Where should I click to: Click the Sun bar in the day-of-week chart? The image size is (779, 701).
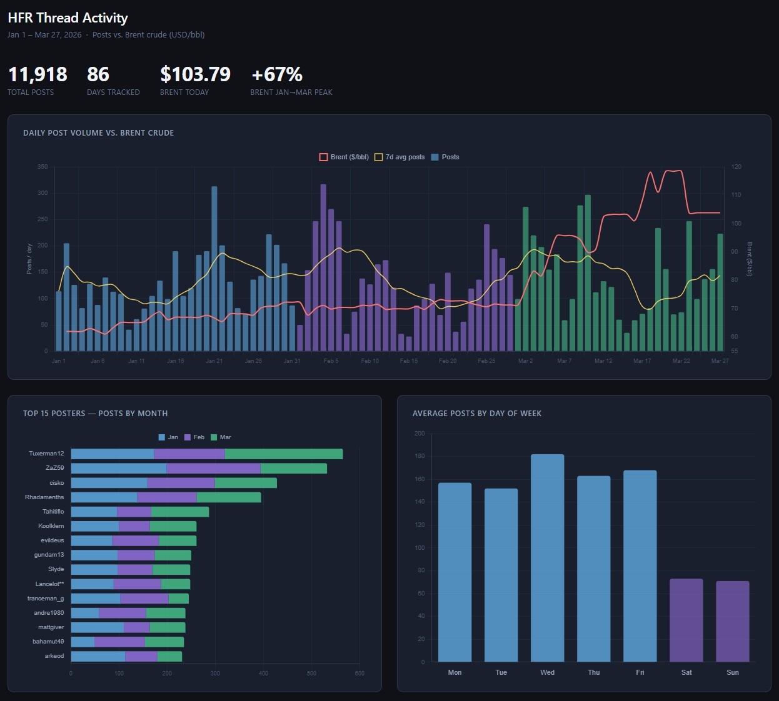[732, 621]
